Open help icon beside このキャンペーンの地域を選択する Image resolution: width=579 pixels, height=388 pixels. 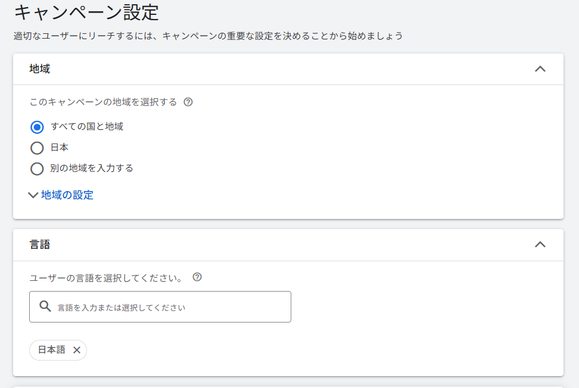point(188,102)
